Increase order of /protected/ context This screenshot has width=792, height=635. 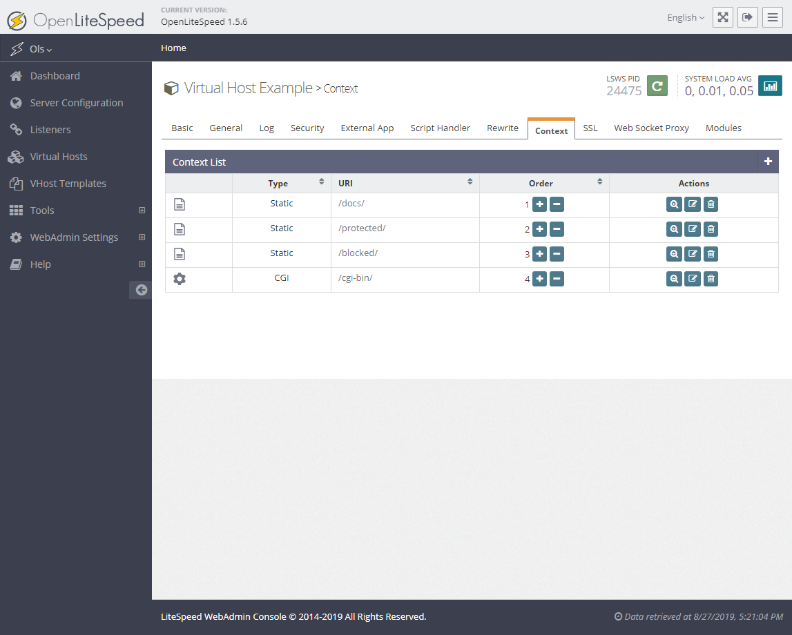[539, 229]
